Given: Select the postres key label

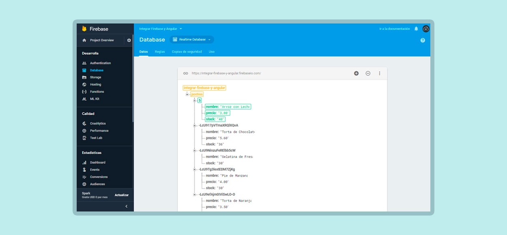Looking at the screenshot, I should tap(197, 94).
